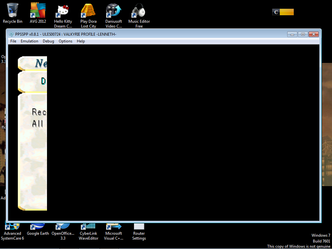Screen dimensions: 332x249
Task: Open the Hello Kitty Dream shortcut
Action: pyautogui.click(x=63, y=11)
